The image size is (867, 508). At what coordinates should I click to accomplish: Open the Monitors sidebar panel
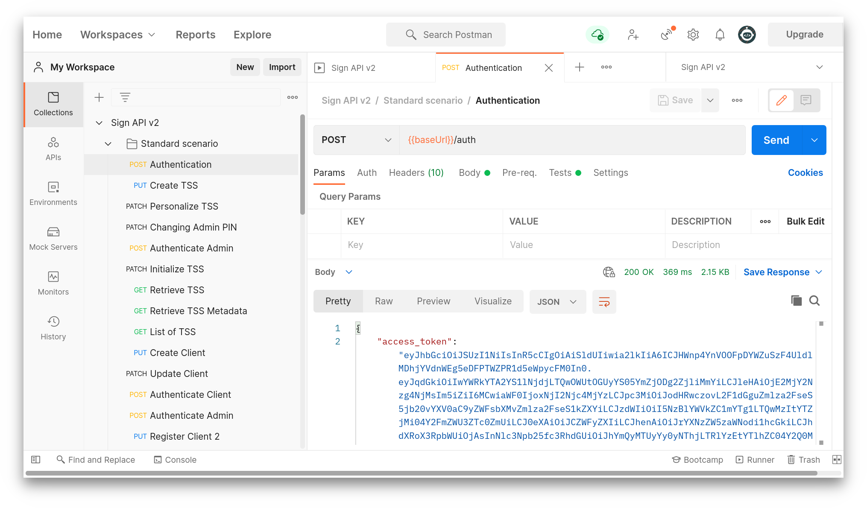[53, 283]
